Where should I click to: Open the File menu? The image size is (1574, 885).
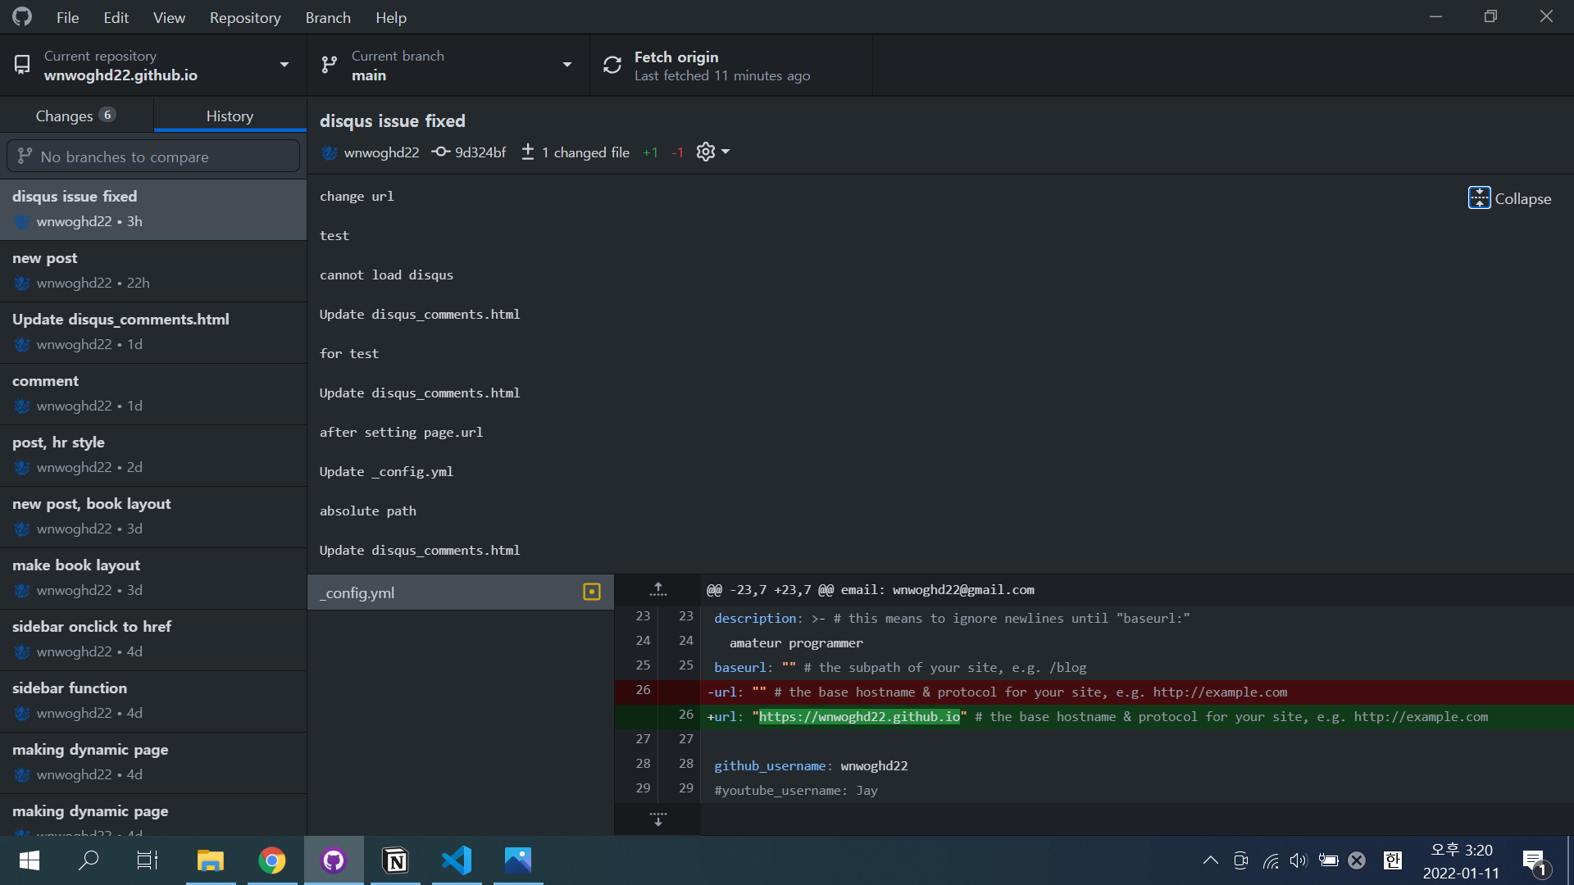coord(67,17)
